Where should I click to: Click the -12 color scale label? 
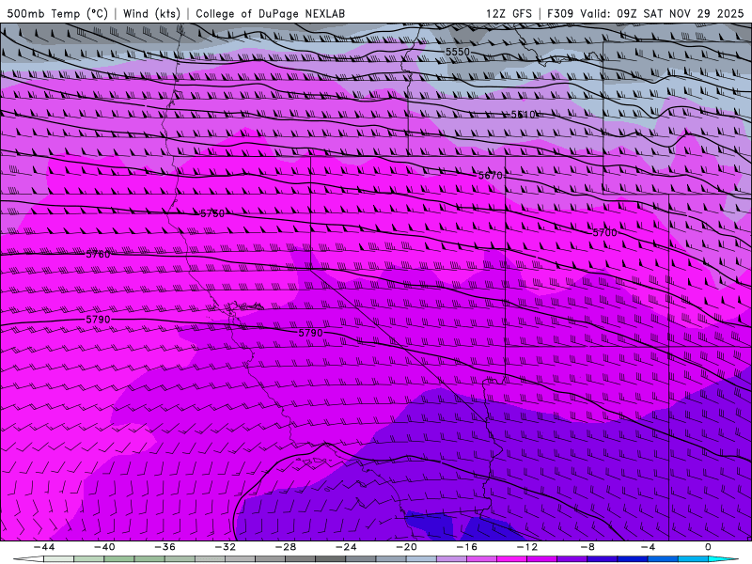tap(527, 547)
